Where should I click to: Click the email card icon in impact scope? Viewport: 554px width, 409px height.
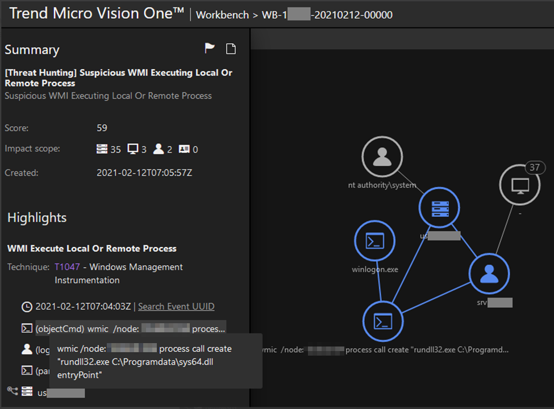(x=184, y=149)
